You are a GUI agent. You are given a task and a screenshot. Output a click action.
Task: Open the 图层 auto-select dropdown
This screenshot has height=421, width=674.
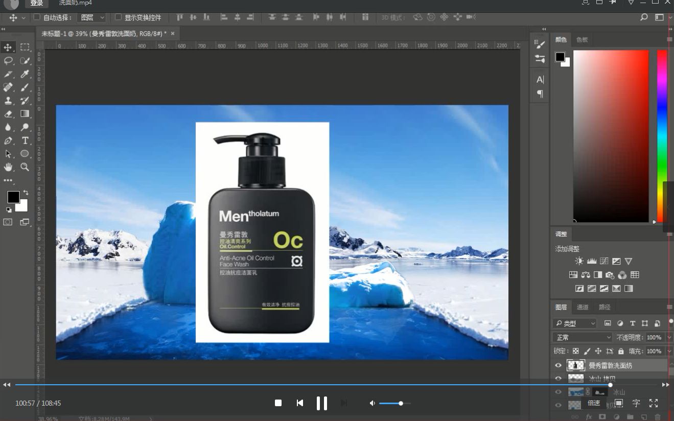click(x=92, y=17)
